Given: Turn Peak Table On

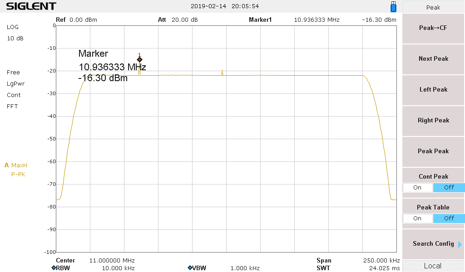Looking at the screenshot, I should tap(417, 218).
